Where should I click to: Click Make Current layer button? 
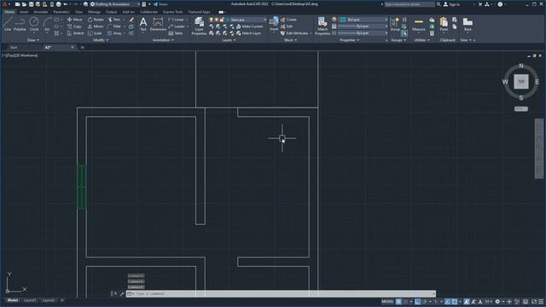pos(250,26)
